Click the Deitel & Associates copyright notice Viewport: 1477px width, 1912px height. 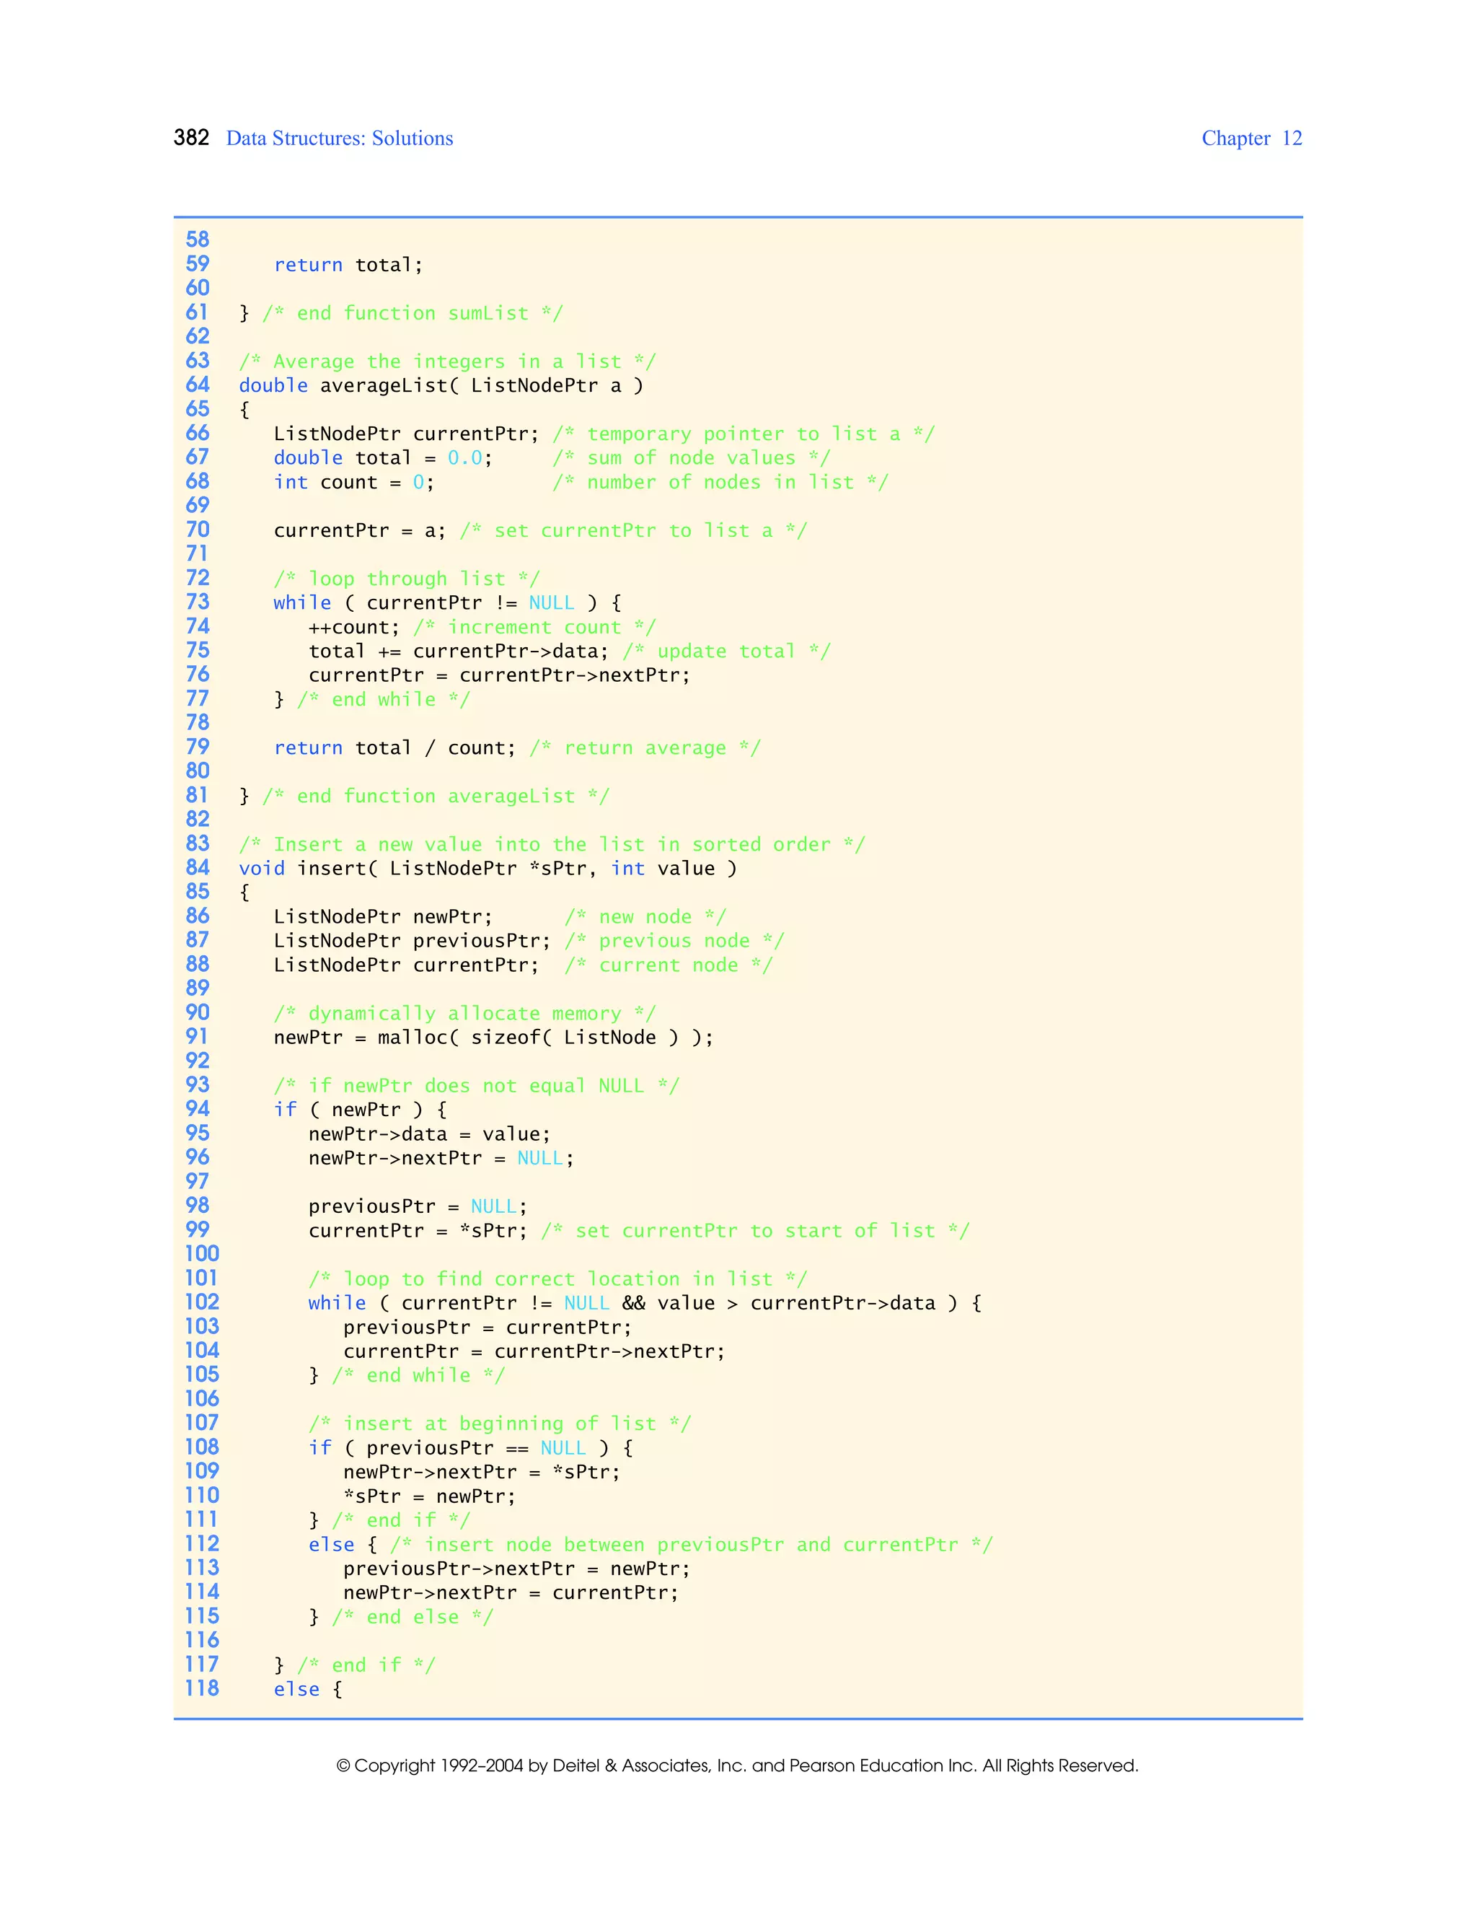[x=738, y=1766]
